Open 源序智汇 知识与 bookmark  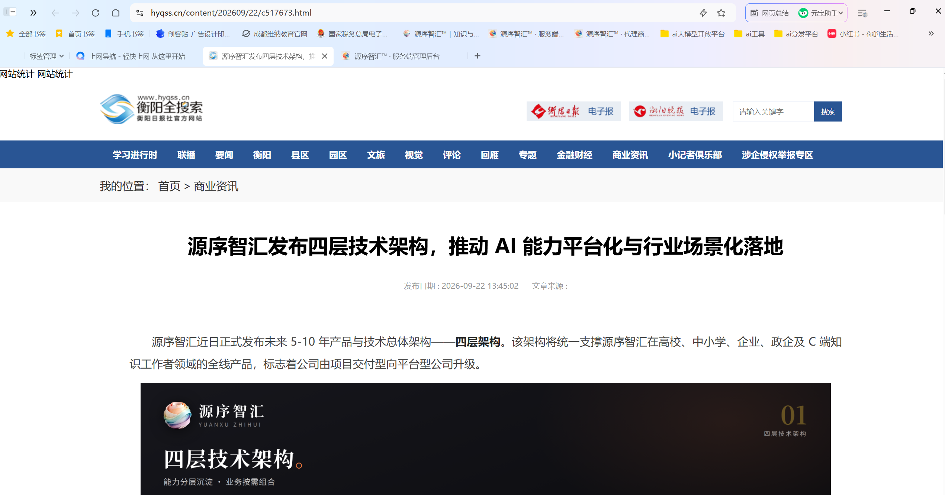coord(441,34)
